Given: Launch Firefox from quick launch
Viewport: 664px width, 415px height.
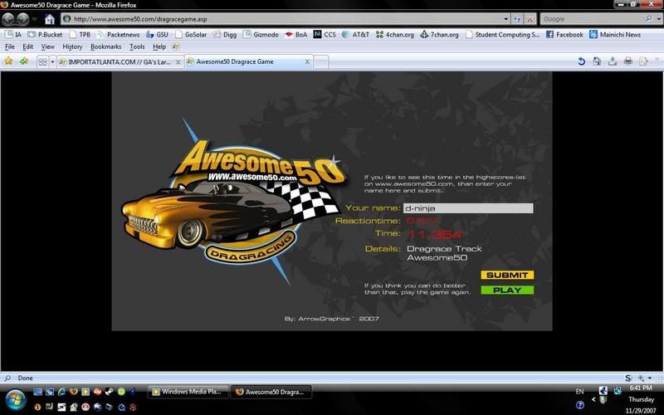Looking at the screenshot, I should tap(74, 392).
